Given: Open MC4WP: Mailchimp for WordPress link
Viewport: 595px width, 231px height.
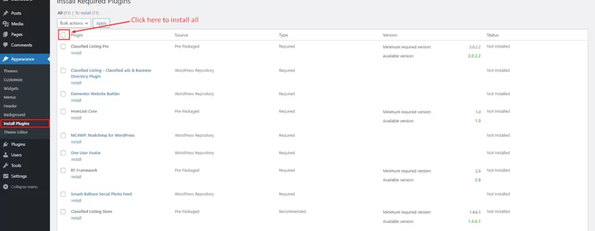Looking at the screenshot, I should [102, 135].
